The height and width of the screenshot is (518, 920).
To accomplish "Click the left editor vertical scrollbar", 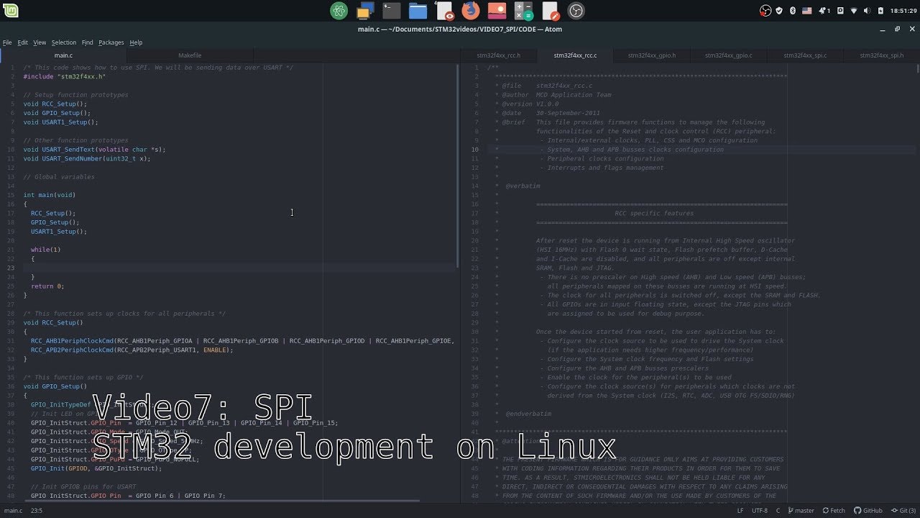I will pyautogui.click(x=457, y=166).
